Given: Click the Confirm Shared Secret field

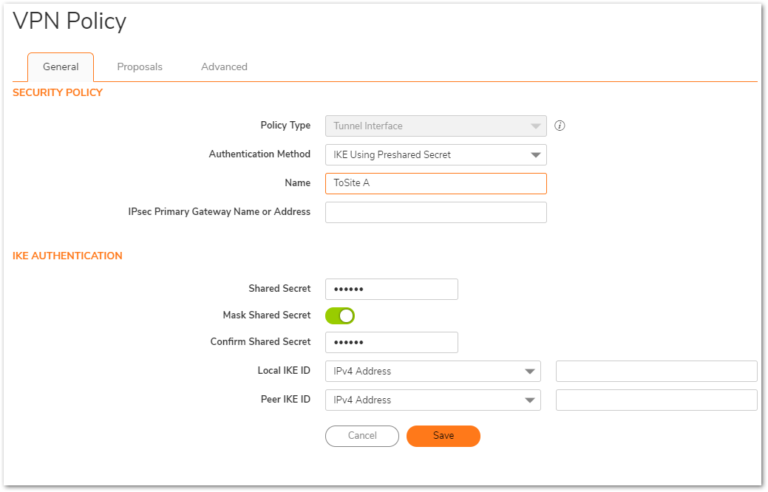Looking at the screenshot, I should coord(391,342).
